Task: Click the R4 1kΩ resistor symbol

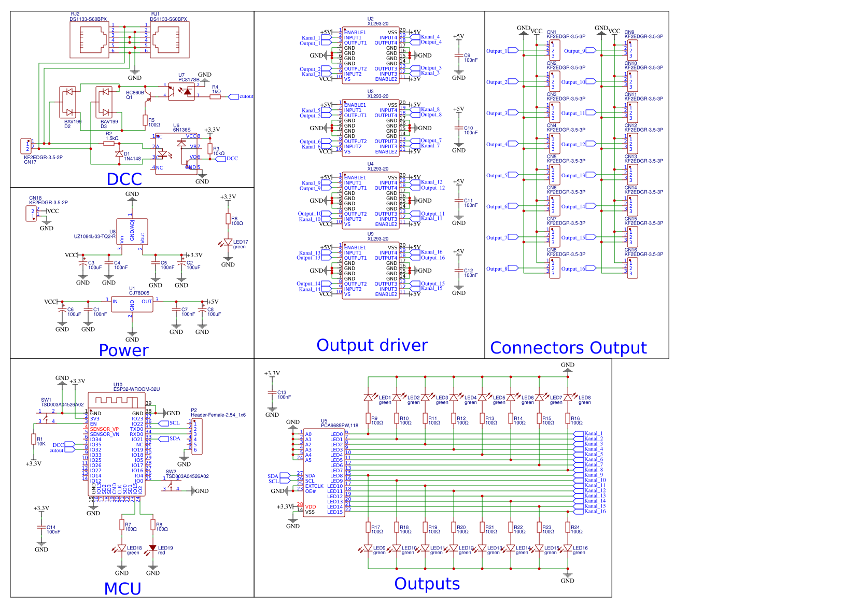Action: tap(215, 96)
